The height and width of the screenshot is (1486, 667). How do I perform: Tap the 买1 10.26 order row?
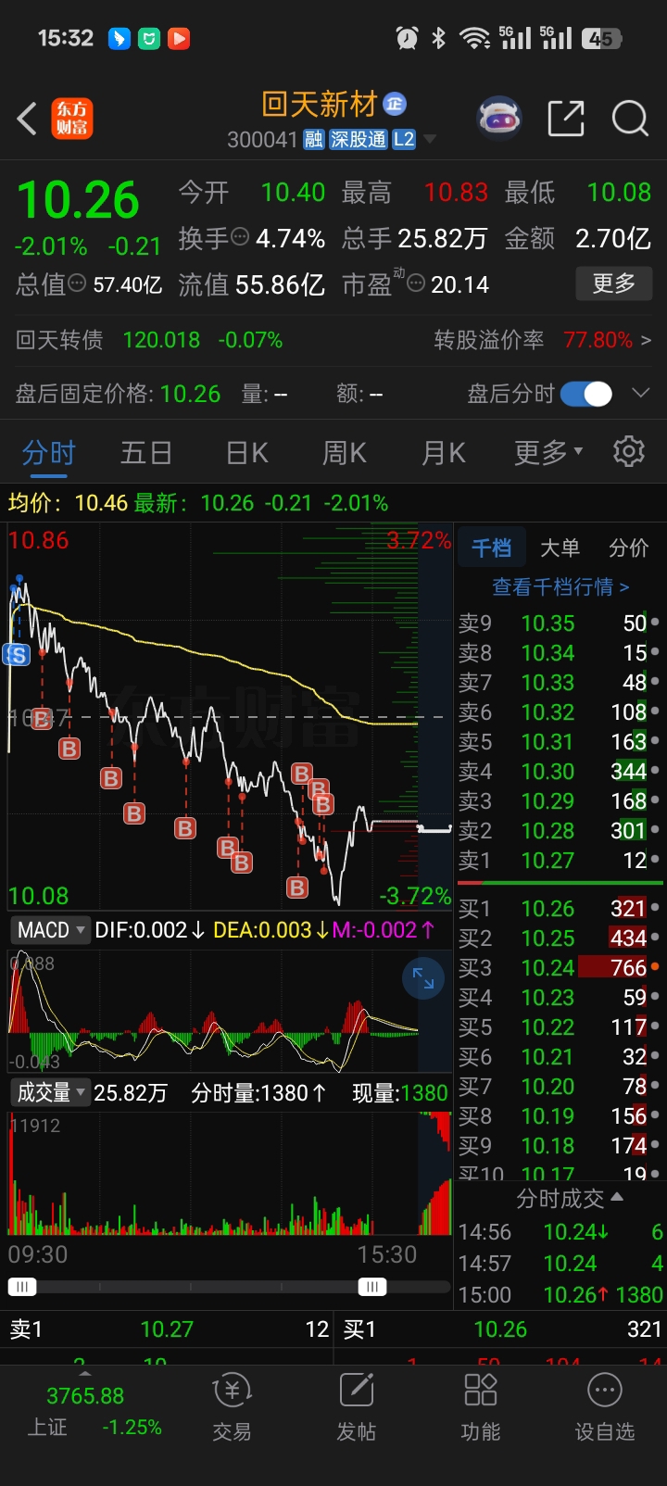[560, 909]
